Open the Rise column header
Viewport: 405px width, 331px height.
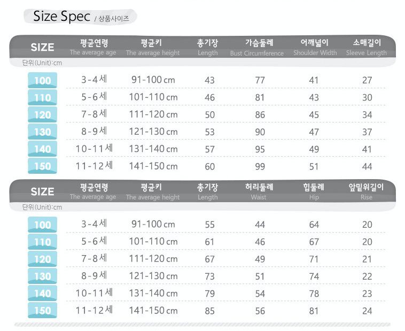click(x=367, y=191)
